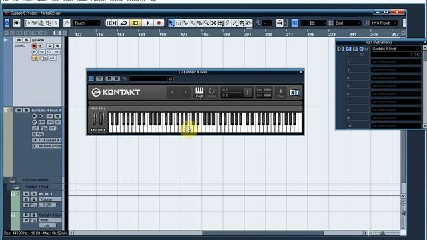
Task: Open the Keyb button in Kontakt
Action: pyautogui.click(x=199, y=93)
